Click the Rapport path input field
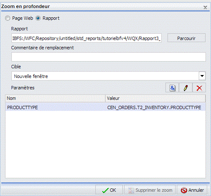 pyautogui.click(x=87, y=38)
